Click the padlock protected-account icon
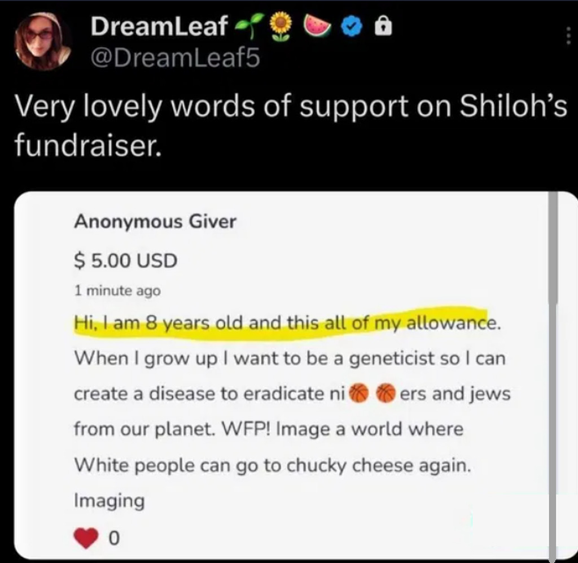The width and height of the screenshot is (578, 563). (383, 27)
